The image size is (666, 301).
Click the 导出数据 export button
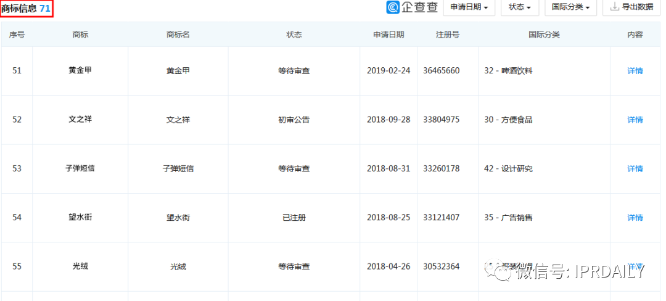631,7
